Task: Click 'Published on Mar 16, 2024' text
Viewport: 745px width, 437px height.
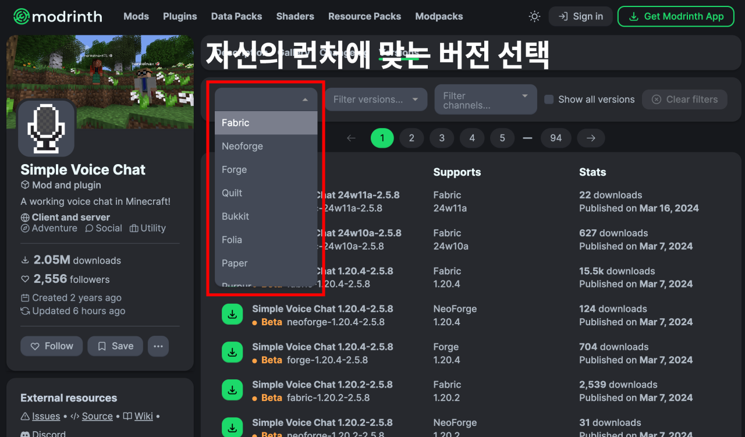Action: 639,208
